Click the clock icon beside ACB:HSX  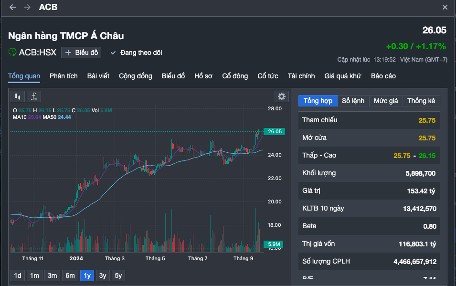point(12,53)
